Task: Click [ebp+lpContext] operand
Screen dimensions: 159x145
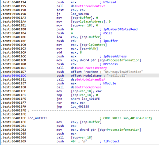Action: pyautogui.click(x=93, y=45)
